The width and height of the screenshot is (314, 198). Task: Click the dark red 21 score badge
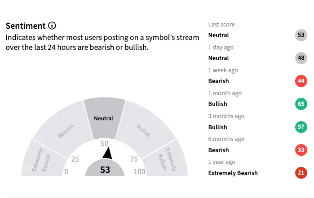301,173
